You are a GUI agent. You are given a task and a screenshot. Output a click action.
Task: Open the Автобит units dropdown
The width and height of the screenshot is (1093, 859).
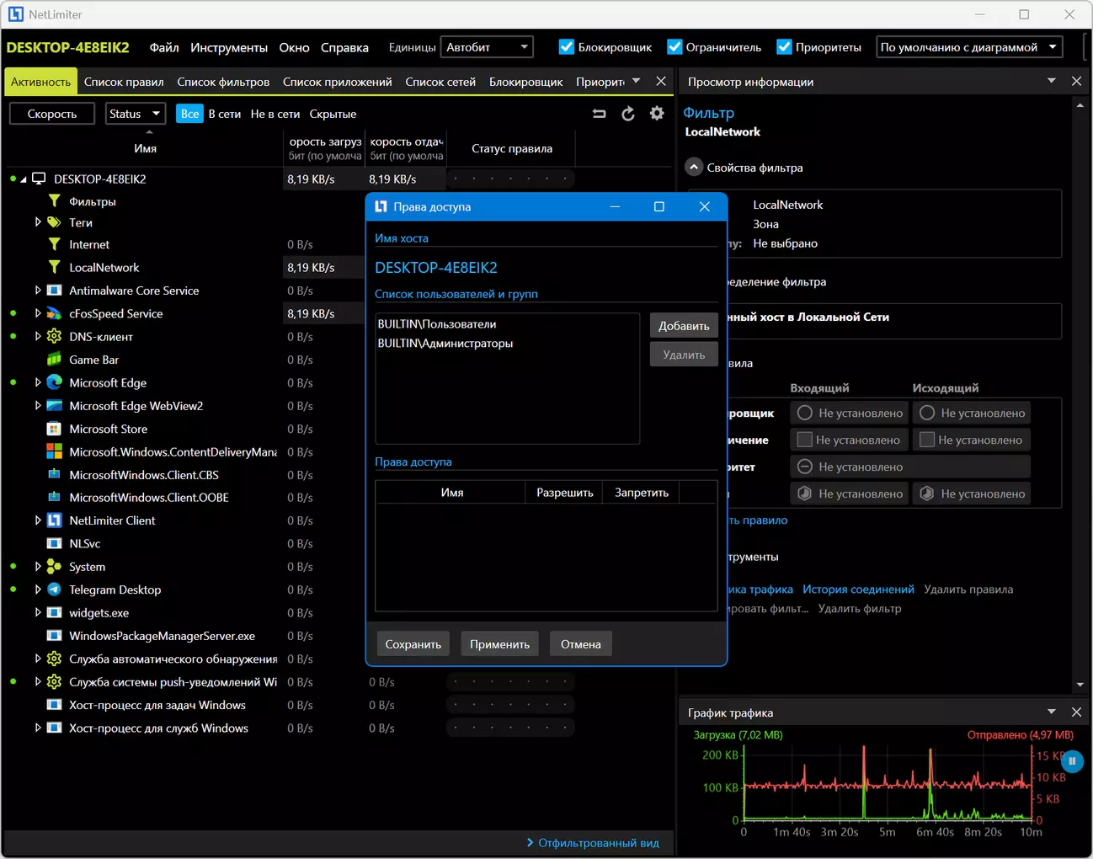[488, 47]
